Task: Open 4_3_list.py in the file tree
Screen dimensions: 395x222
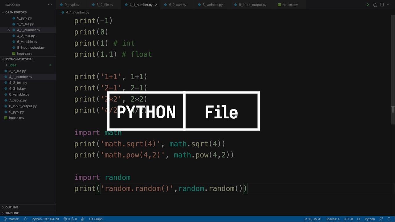Action: tap(28, 88)
